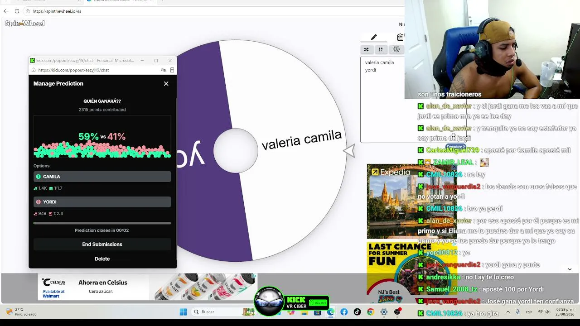Click the rightmost icon in popout address bar

(172, 70)
